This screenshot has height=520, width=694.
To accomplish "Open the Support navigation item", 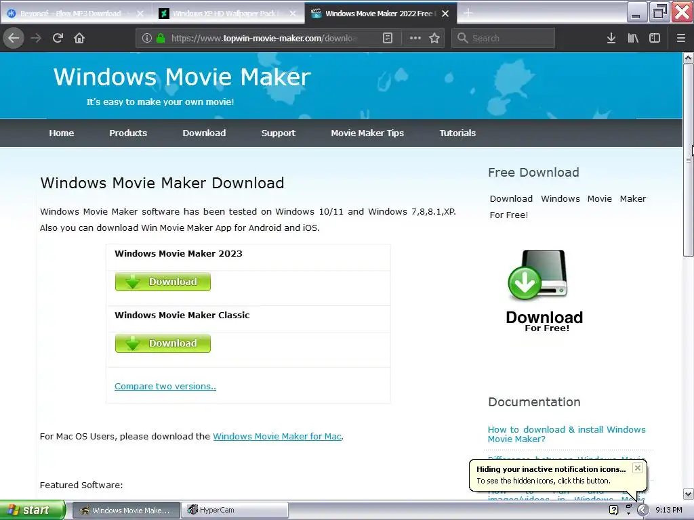I will click(278, 133).
